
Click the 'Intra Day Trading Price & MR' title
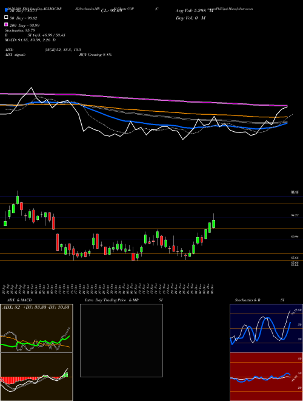[x=112, y=300]
